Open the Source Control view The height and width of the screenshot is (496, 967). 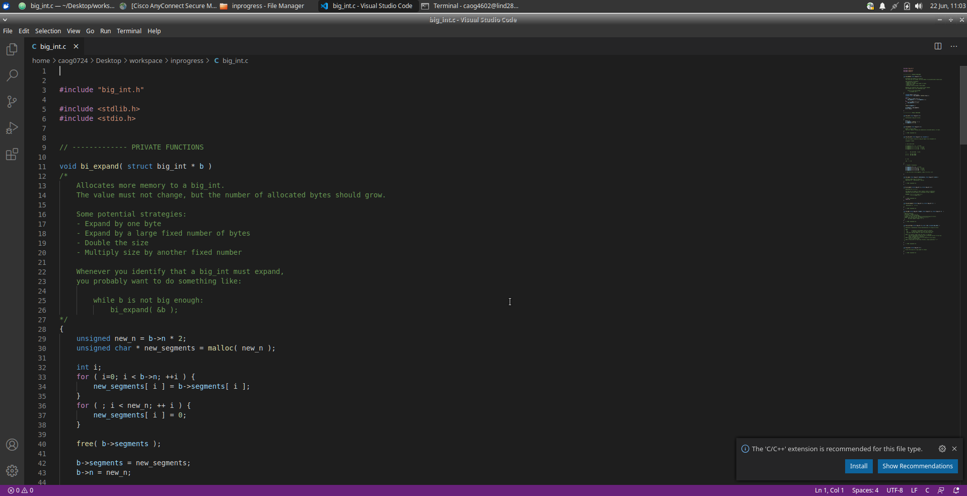point(12,102)
